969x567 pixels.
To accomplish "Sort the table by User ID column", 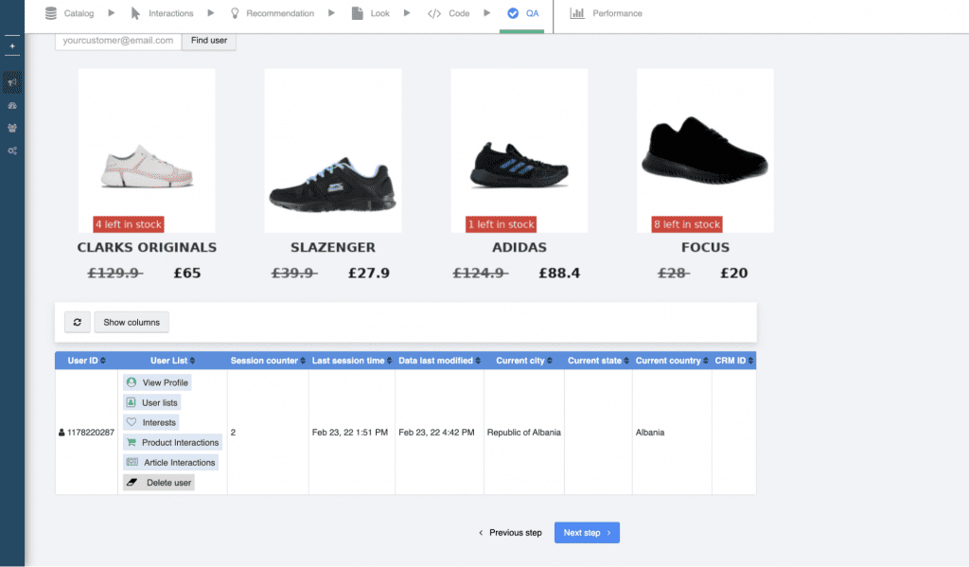I will [x=87, y=361].
